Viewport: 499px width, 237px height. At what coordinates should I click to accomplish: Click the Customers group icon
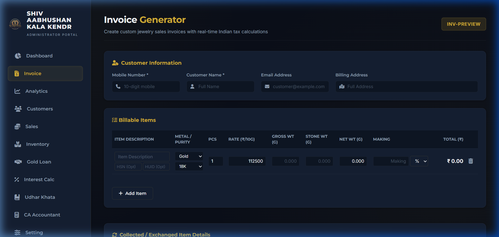[x=18, y=109]
